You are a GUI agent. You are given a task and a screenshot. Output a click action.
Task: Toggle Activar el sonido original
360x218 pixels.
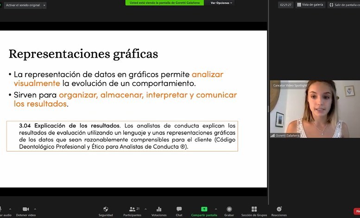pos(23,5)
